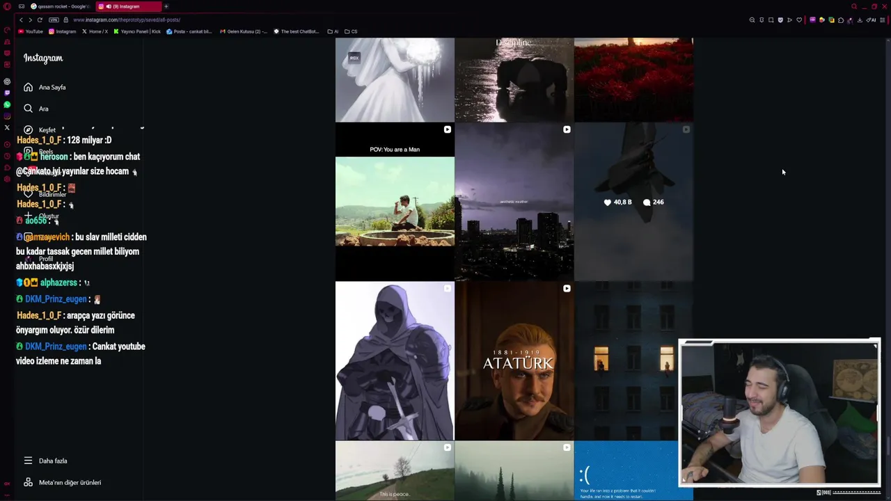This screenshot has width=891, height=501.
Task: Click alphazerss username in chat overlay
Action: pos(58,283)
